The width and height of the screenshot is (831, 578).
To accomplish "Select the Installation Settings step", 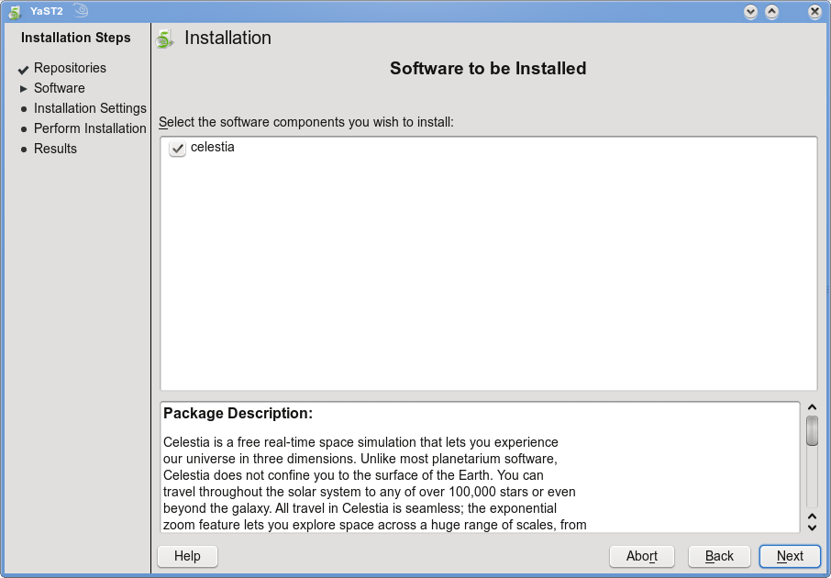I will [x=90, y=108].
